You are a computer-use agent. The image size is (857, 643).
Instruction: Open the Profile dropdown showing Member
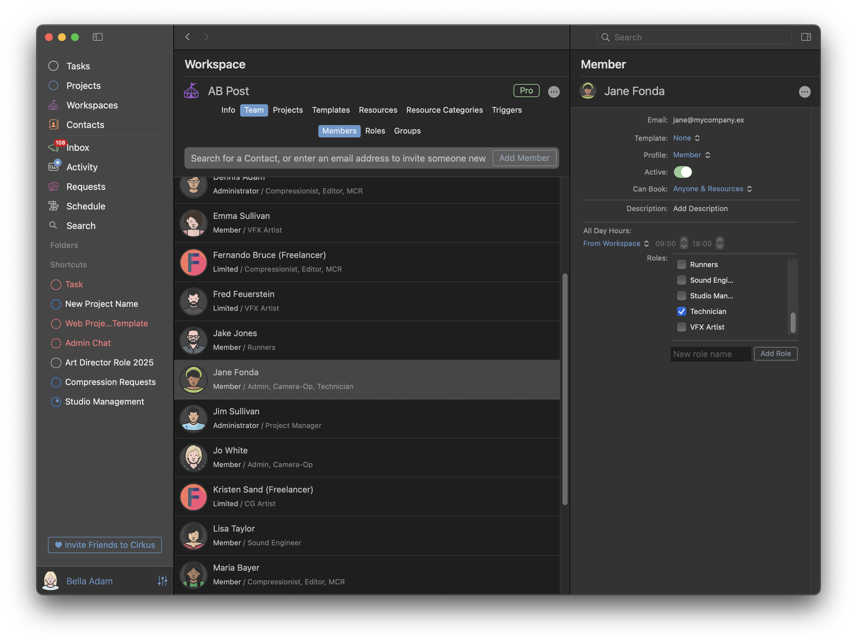(x=691, y=155)
